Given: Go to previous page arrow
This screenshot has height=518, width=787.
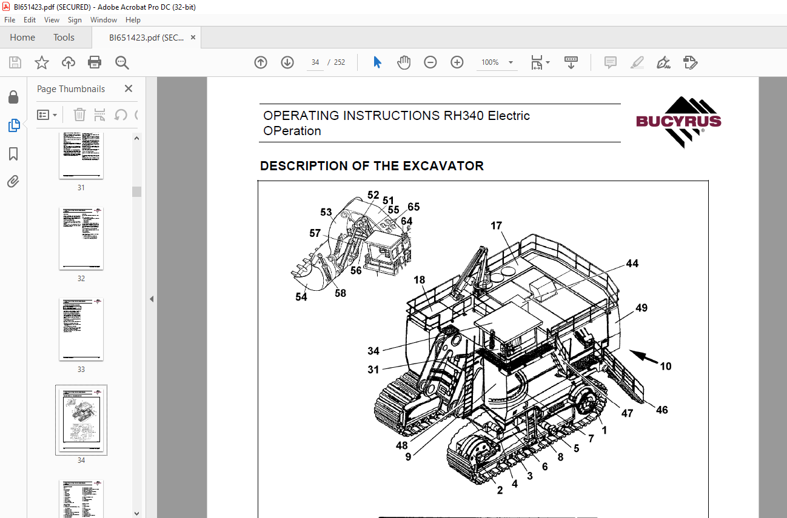Looking at the screenshot, I should coord(261,62).
